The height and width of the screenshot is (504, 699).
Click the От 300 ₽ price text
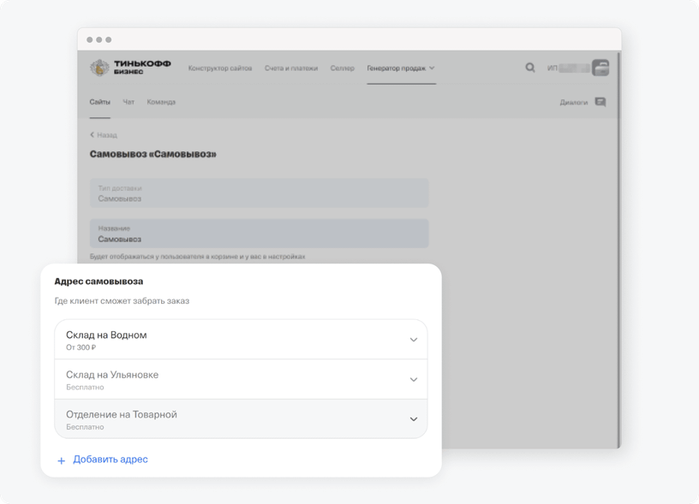tap(81, 347)
